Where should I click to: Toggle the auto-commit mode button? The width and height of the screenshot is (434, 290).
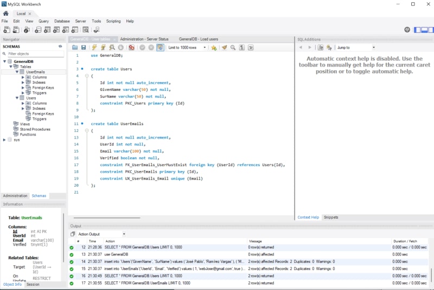click(160, 48)
